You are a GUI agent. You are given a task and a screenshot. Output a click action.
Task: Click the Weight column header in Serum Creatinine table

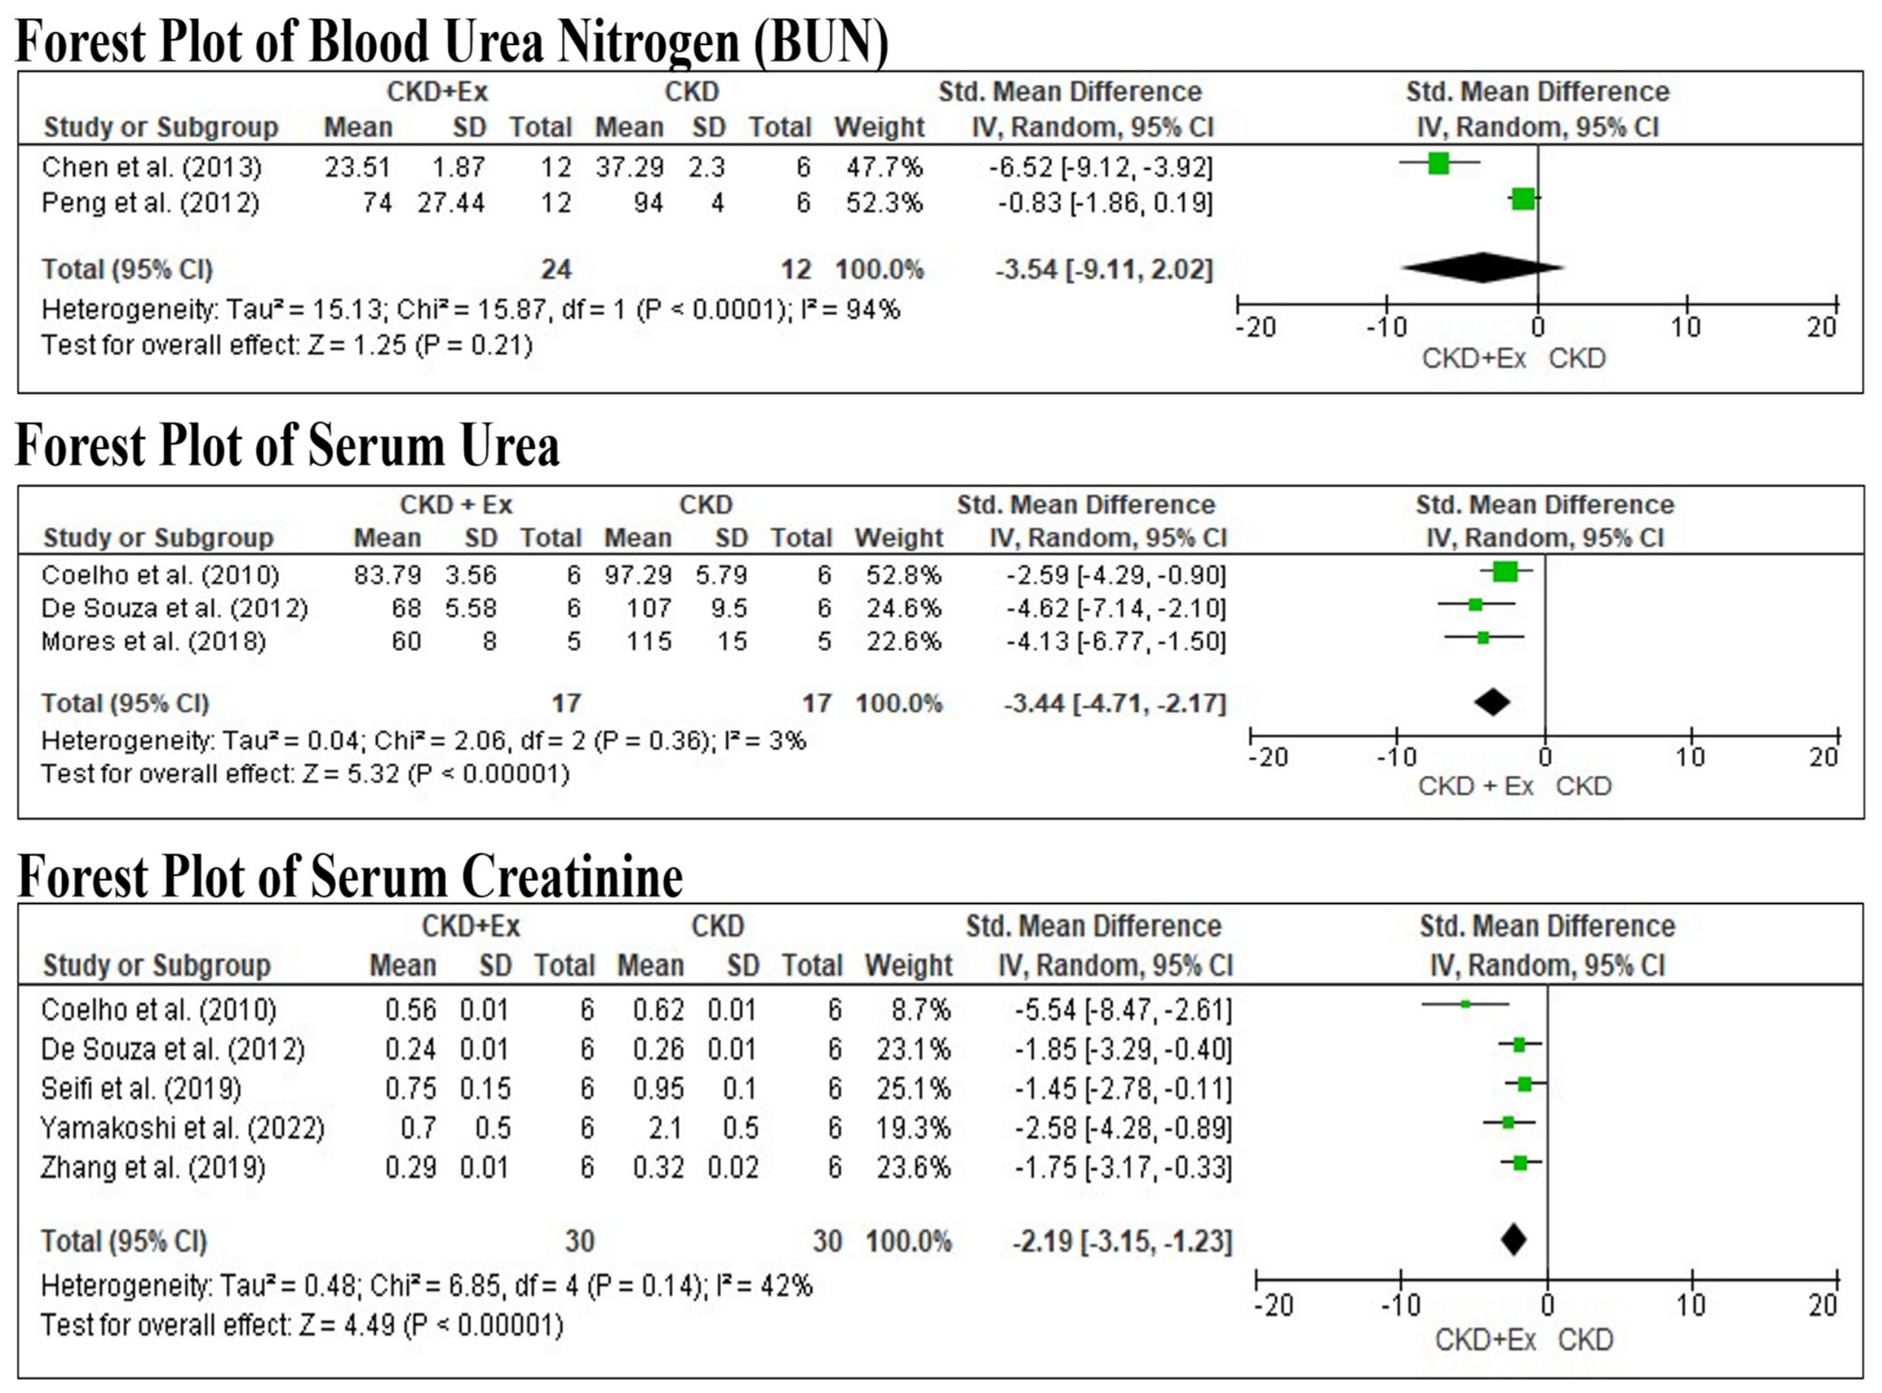coord(907,965)
